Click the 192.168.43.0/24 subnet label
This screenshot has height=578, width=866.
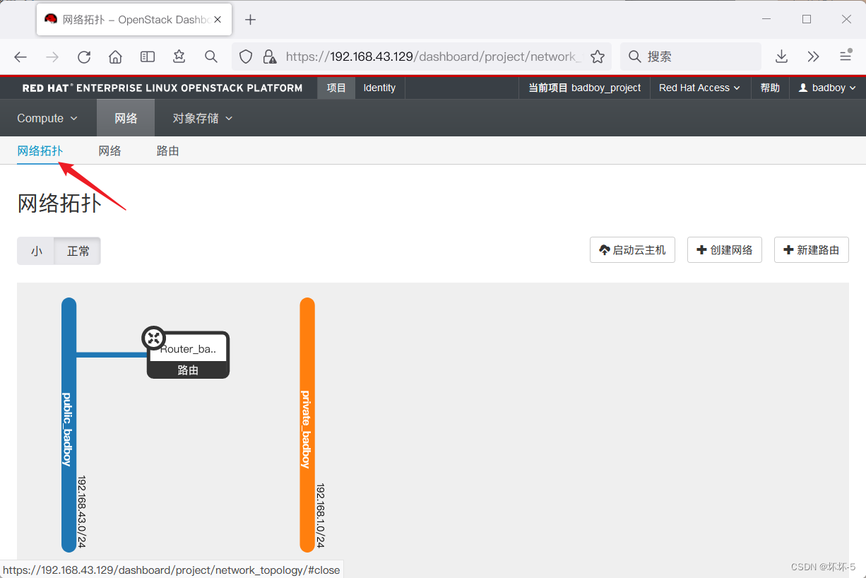tap(82, 511)
